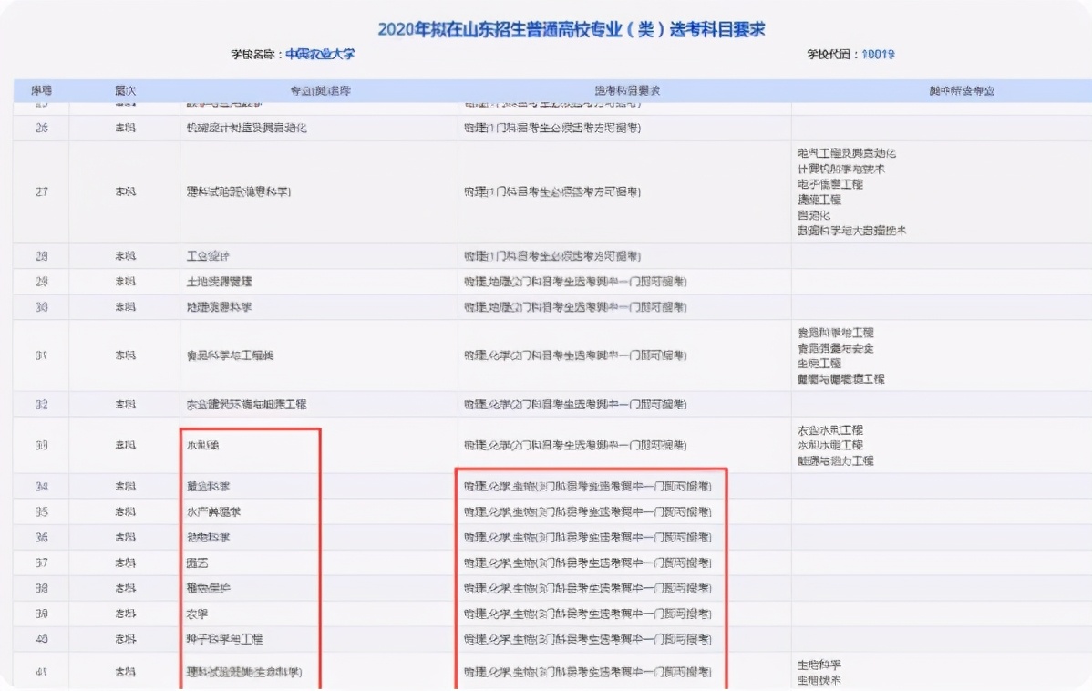Click the 农学 major cell in row 39
Image resolution: width=1092 pixels, height=691 pixels.
coord(200,614)
